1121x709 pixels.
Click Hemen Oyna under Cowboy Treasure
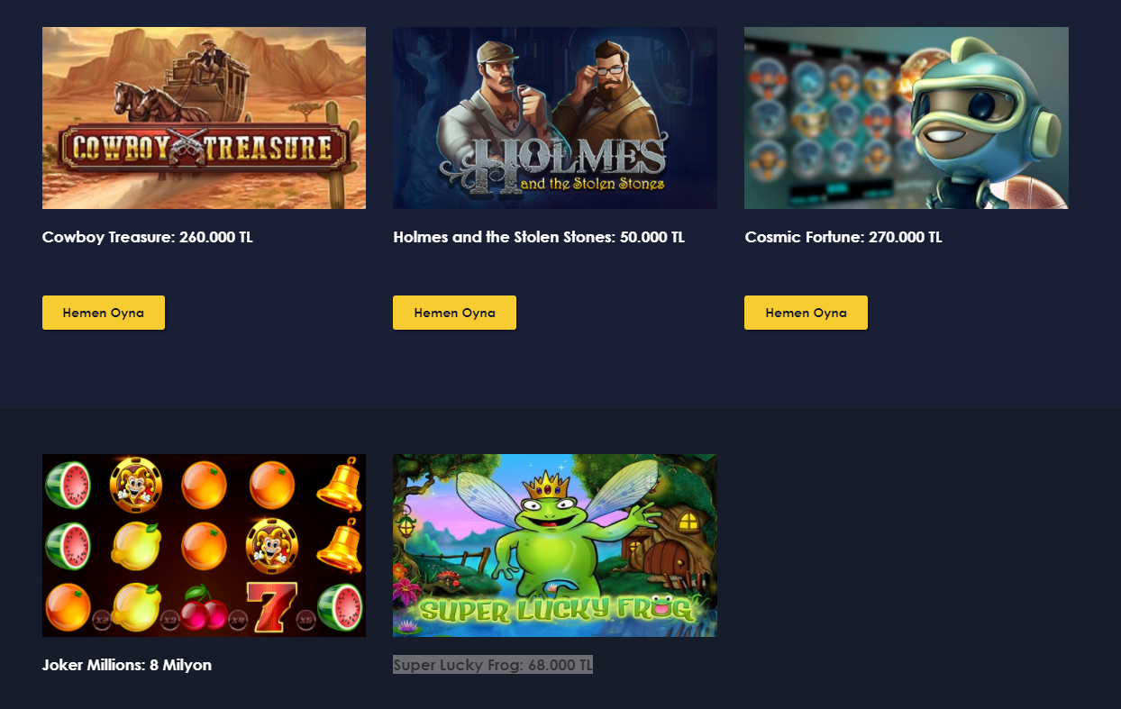pyautogui.click(x=104, y=313)
